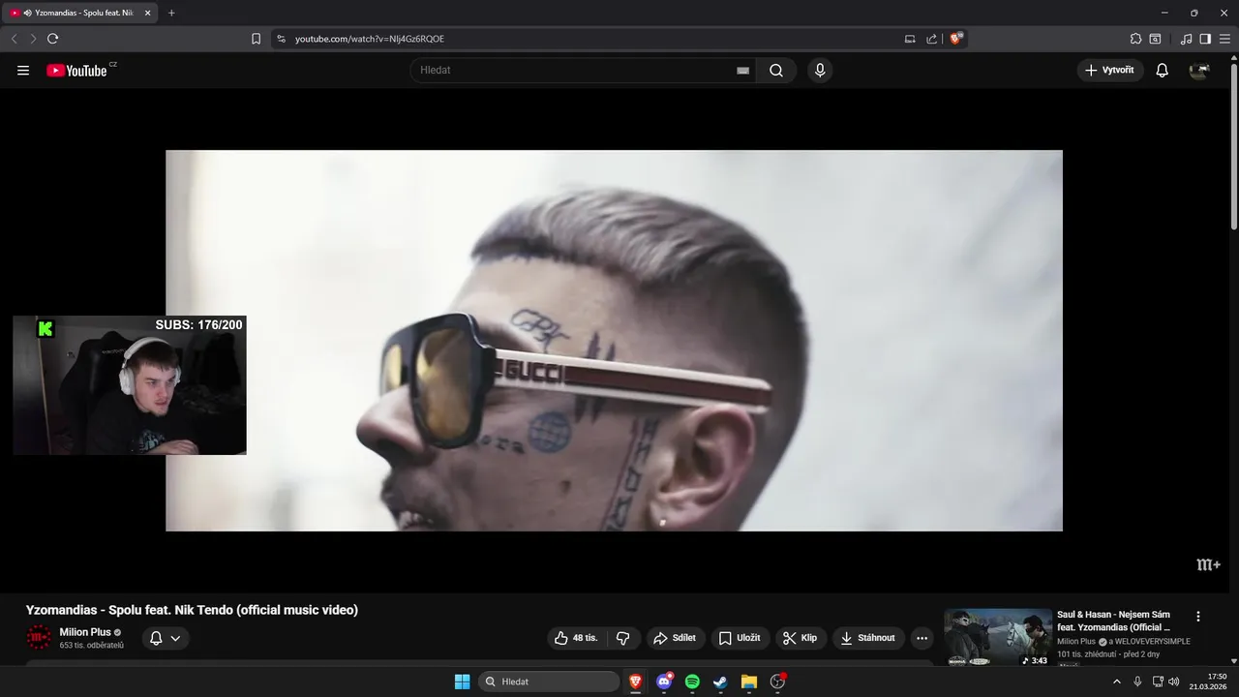This screenshot has height=697, width=1239.
Task: Bookmark this page in the browser
Action: point(256,39)
